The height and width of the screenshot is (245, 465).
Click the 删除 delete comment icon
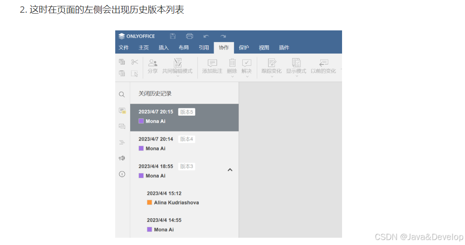tap(232, 63)
